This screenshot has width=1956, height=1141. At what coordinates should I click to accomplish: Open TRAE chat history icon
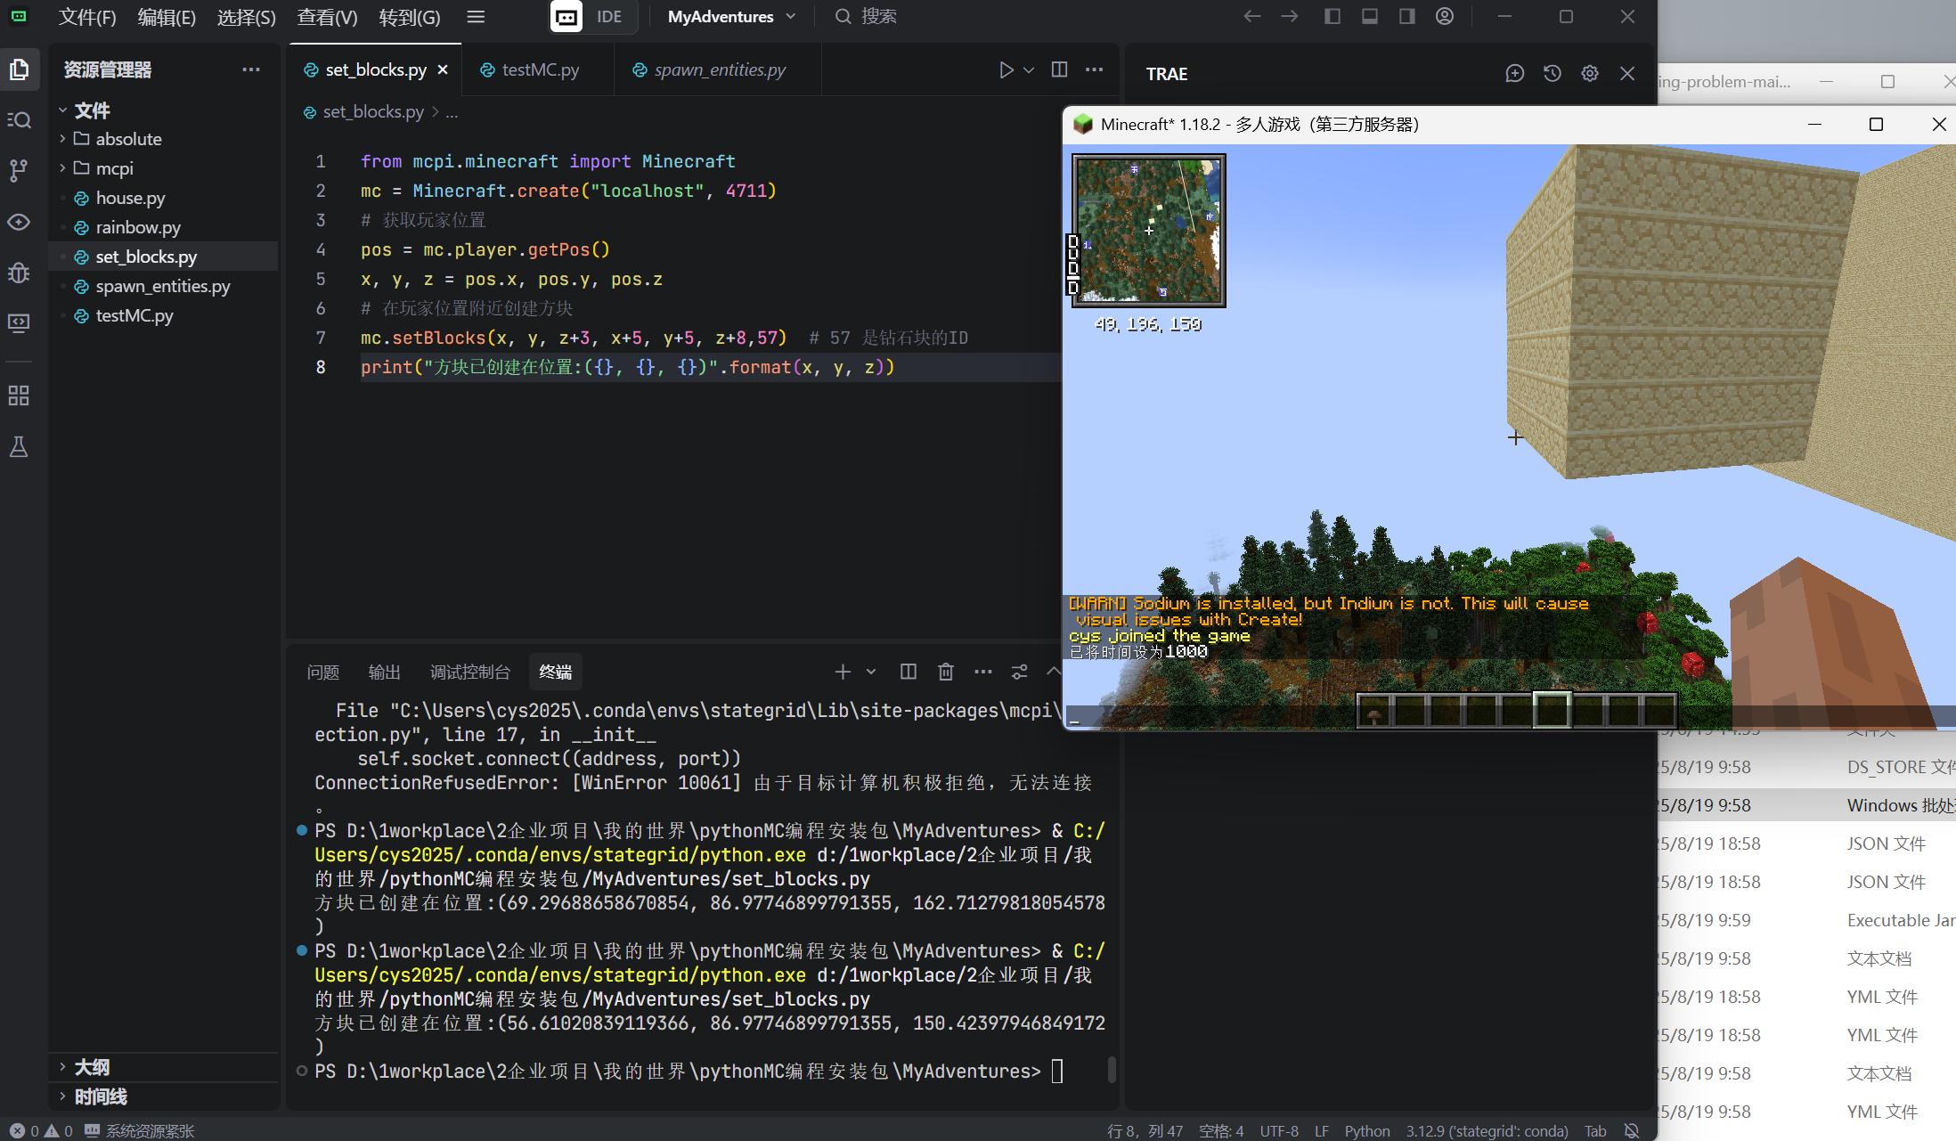(1553, 73)
